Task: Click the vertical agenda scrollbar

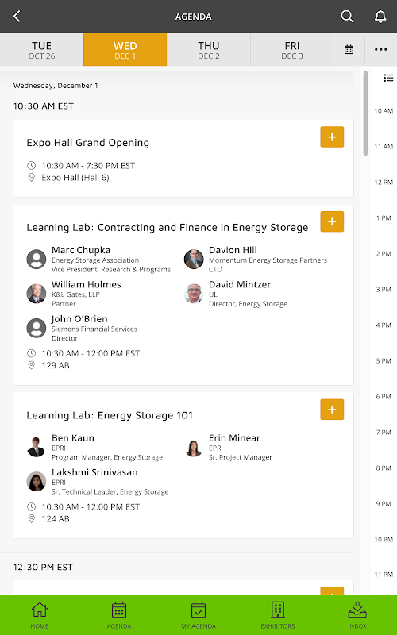Action: [x=365, y=114]
